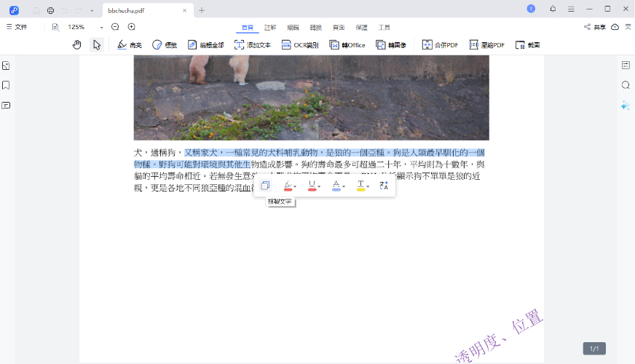This screenshot has width=635, height=364.
Task: Open the 文件 menu
Action: (17, 27)
